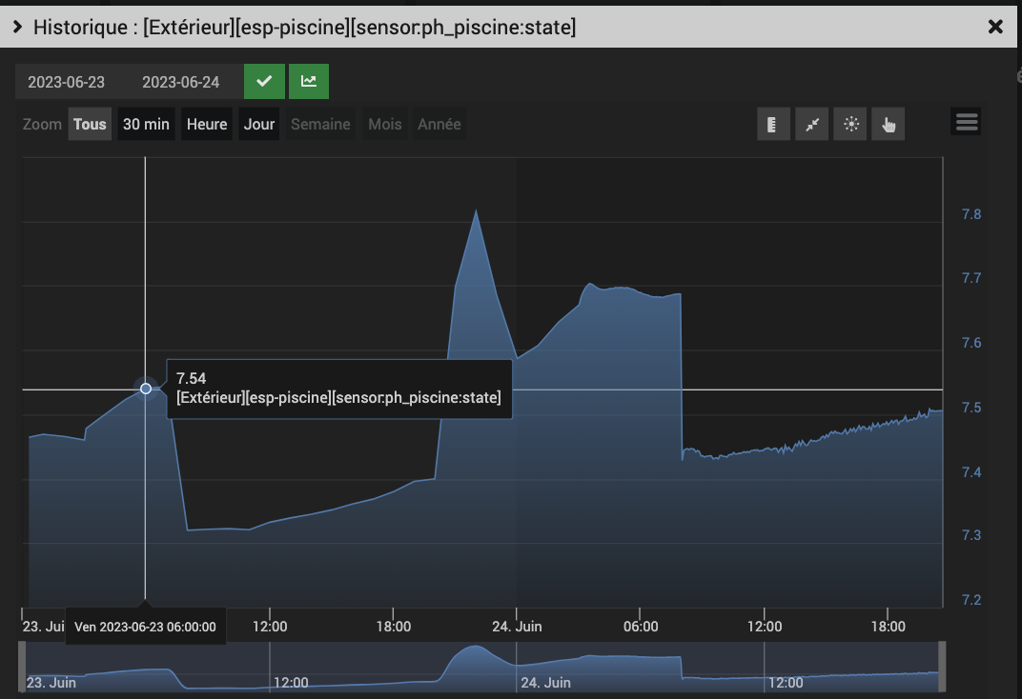The width and height of the screenshot is (1022, 699).
Task: Click the pointing hand icon
Action: (x=888, y=124)
